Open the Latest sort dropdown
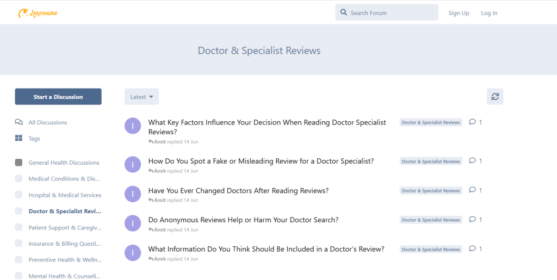The height and width of the screenshot is (280, 557). pos(141,97)
